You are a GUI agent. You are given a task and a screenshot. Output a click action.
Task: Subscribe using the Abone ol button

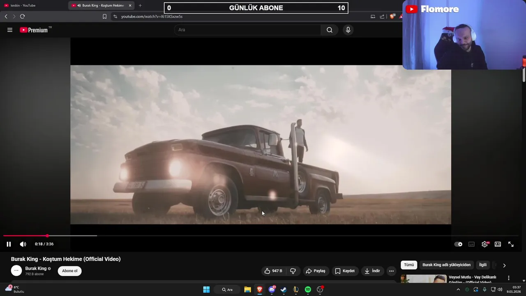[x=69, y=271]
